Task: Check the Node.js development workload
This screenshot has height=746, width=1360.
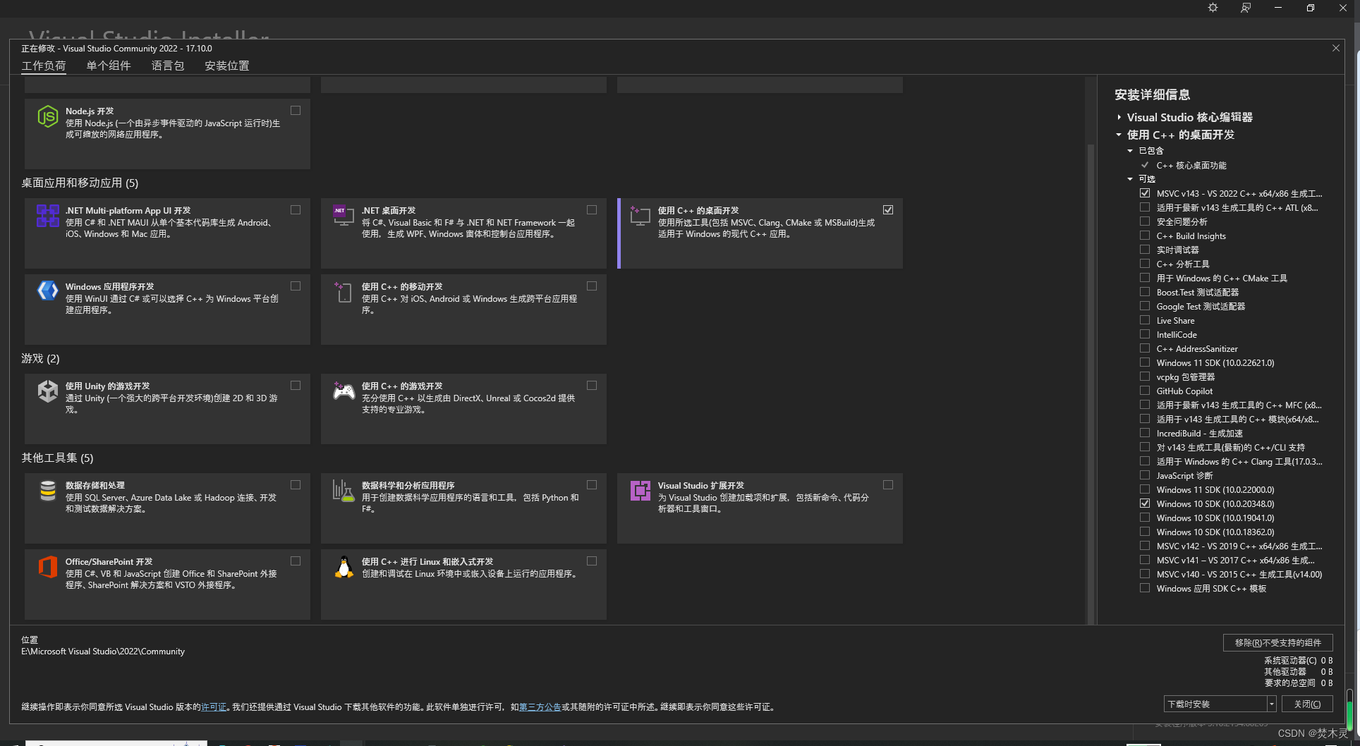Action: point(296,110)
